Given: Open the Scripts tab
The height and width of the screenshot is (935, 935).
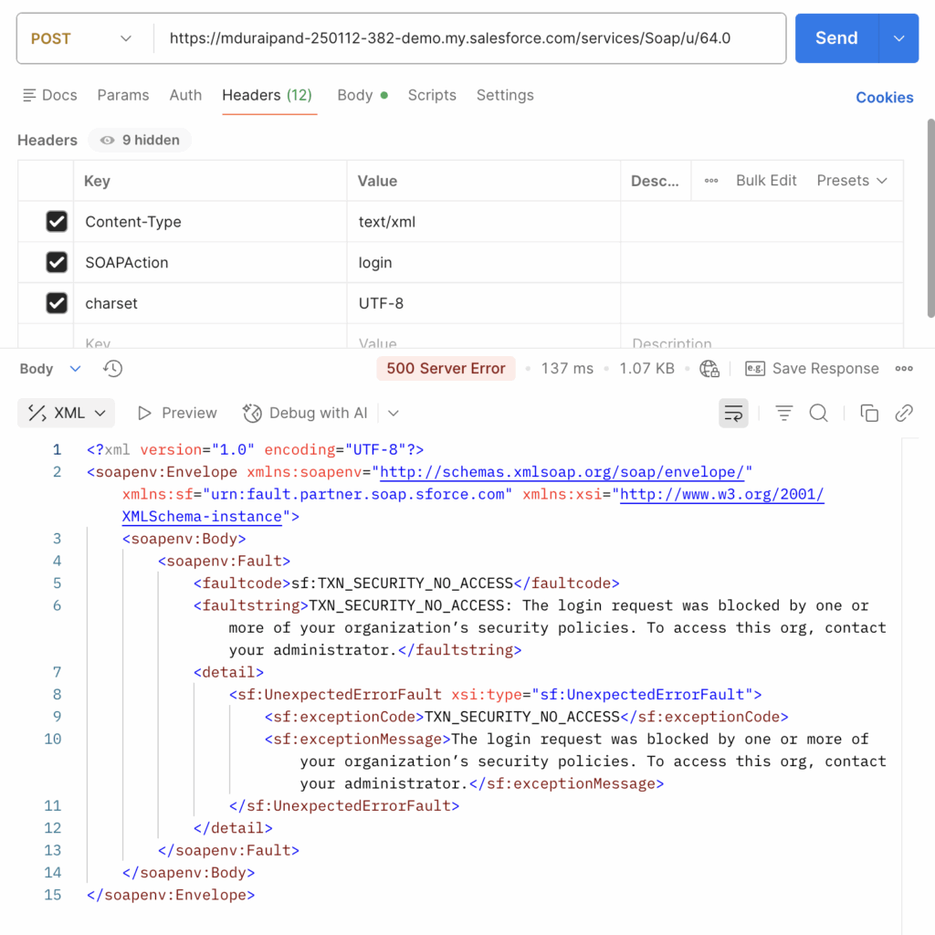Looking at the screenshot, I should (x=432, y=95).
